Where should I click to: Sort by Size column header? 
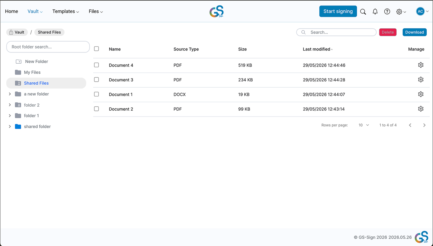(x=242, y=49)
